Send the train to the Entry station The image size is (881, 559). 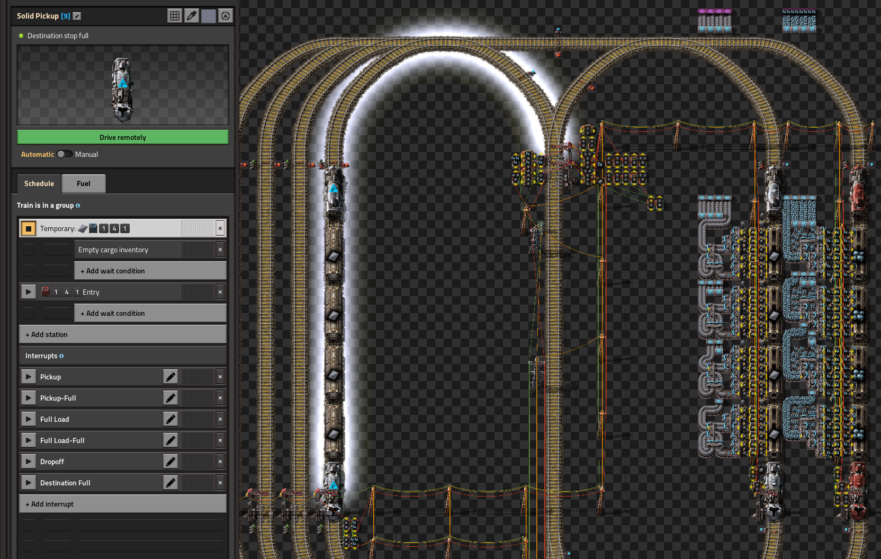(29, 292)
